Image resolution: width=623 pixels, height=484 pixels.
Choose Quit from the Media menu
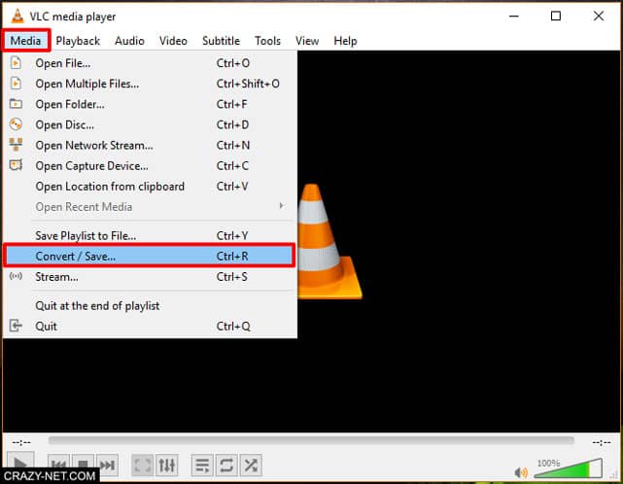click(150, 327)
